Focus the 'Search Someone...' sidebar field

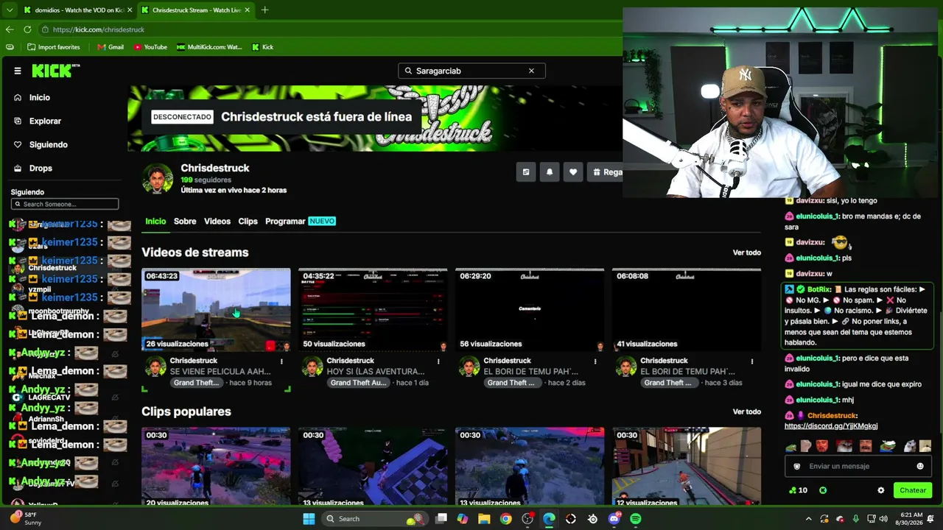point(65,204)
